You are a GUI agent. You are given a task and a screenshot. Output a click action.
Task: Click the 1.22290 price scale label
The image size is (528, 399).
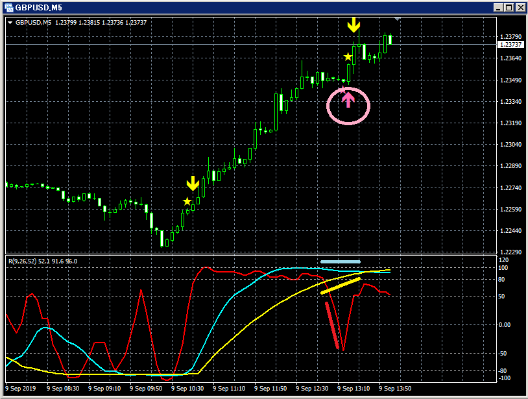511,252
